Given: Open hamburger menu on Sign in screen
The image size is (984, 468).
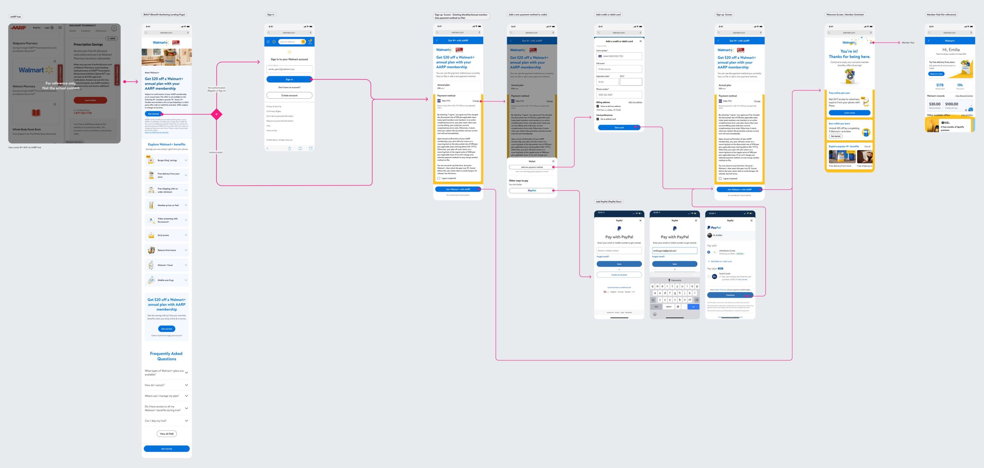Looking at the screenshot, I should point(268,41).
